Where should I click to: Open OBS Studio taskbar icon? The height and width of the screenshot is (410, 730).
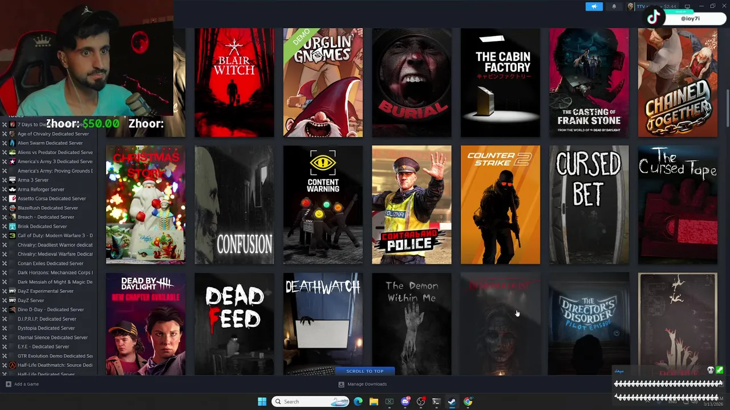click(x=421, y=401)
